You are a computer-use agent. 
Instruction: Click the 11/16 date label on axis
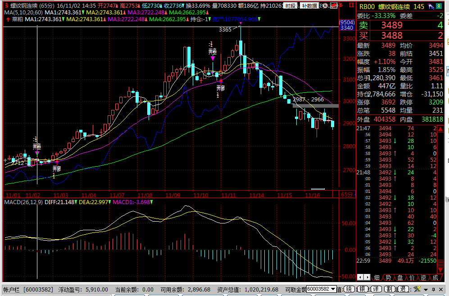pos(313,195)
